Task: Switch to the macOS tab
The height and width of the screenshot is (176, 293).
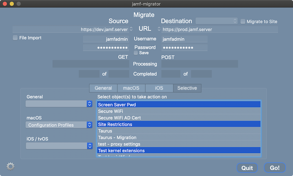Action: [x=131, y=88]
